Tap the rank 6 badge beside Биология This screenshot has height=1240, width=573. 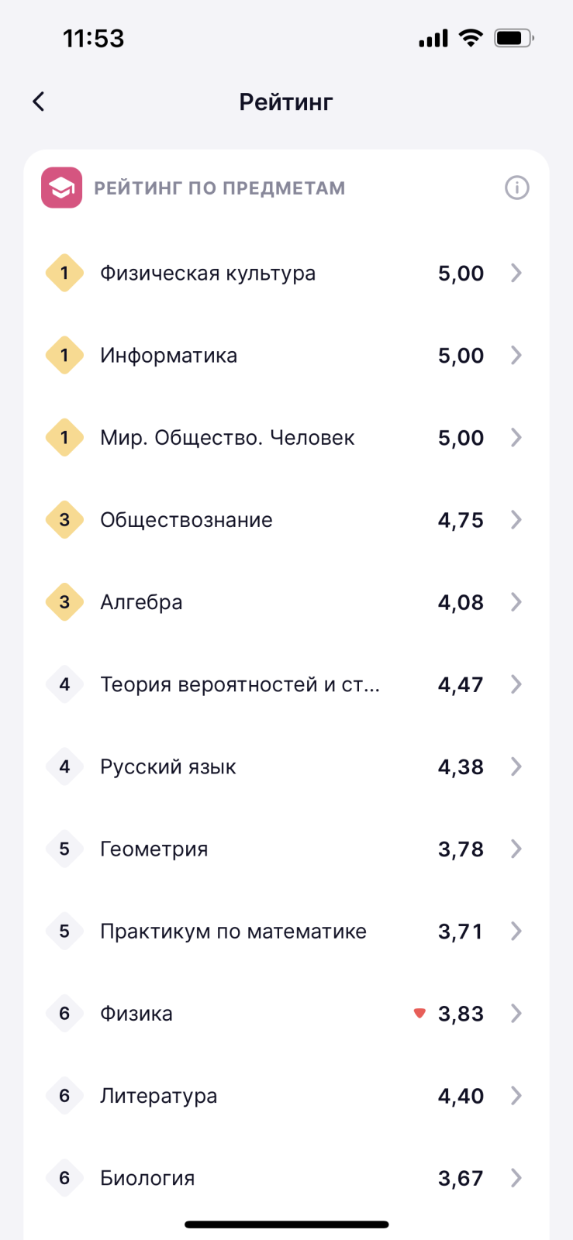tap(64, 1178)
